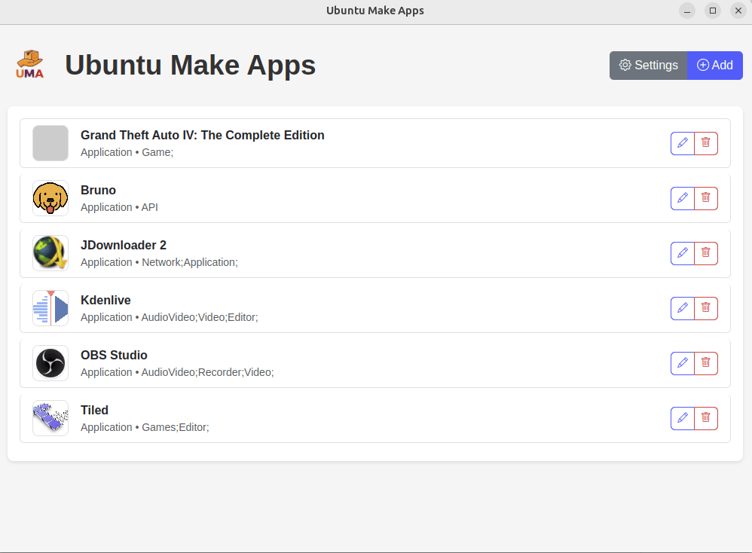Delete JDownloader 2 using the trash icon
The image size is (752, 553).
[706, 252]
